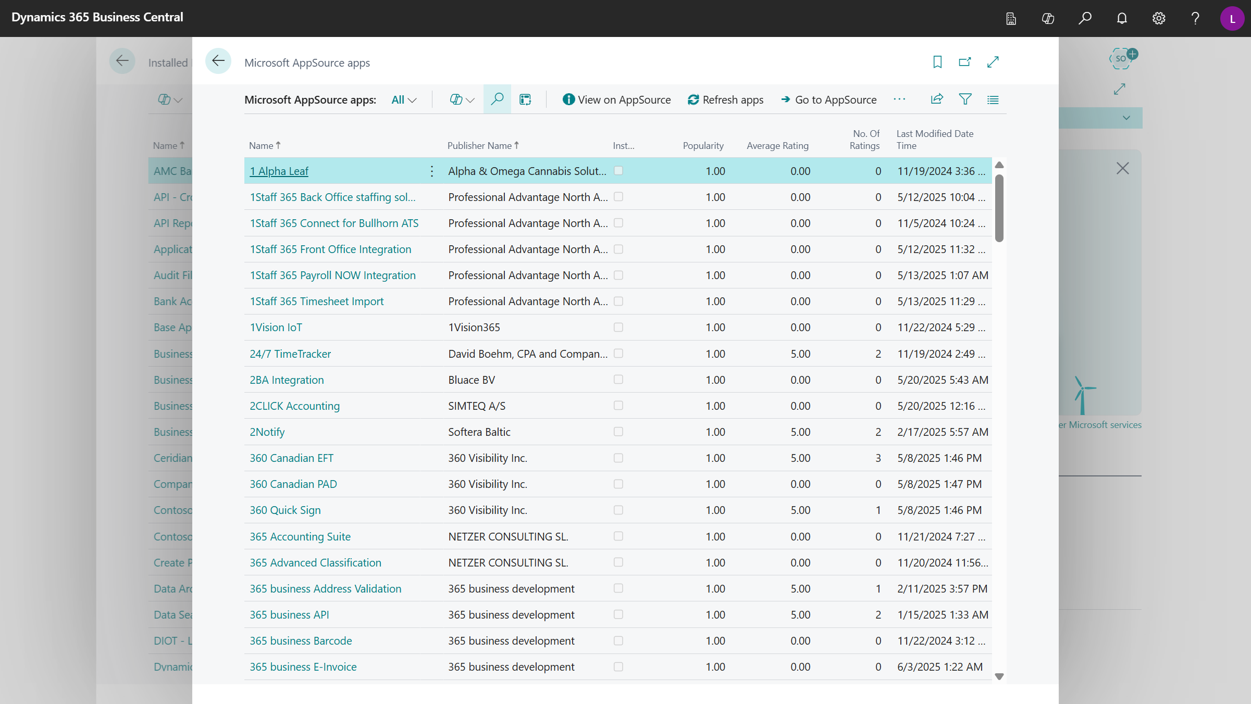Check the install checkbox for 360 Canadian EFT
The image size is (1251, 704).
(618, 458)
